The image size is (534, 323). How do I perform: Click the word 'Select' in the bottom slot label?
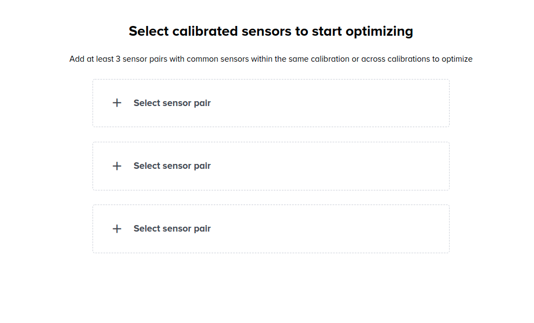point(147,228)
